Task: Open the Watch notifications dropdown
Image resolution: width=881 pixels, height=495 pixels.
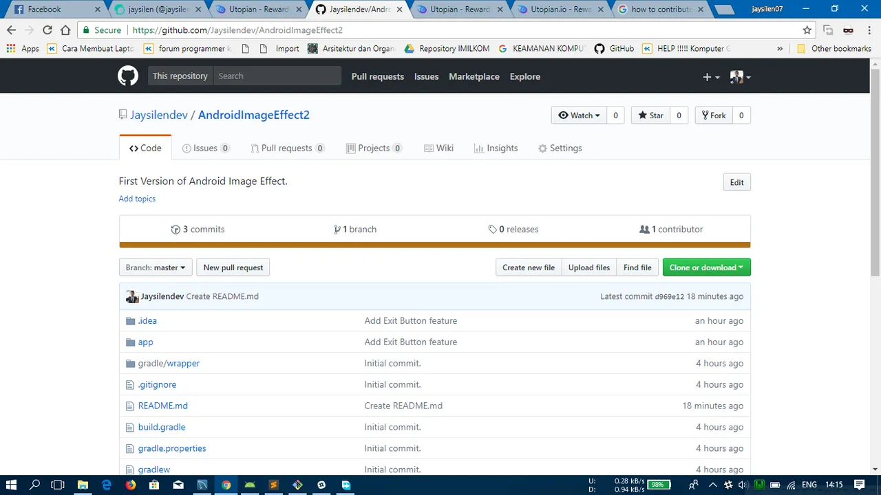Action: [x=580, y=115]
